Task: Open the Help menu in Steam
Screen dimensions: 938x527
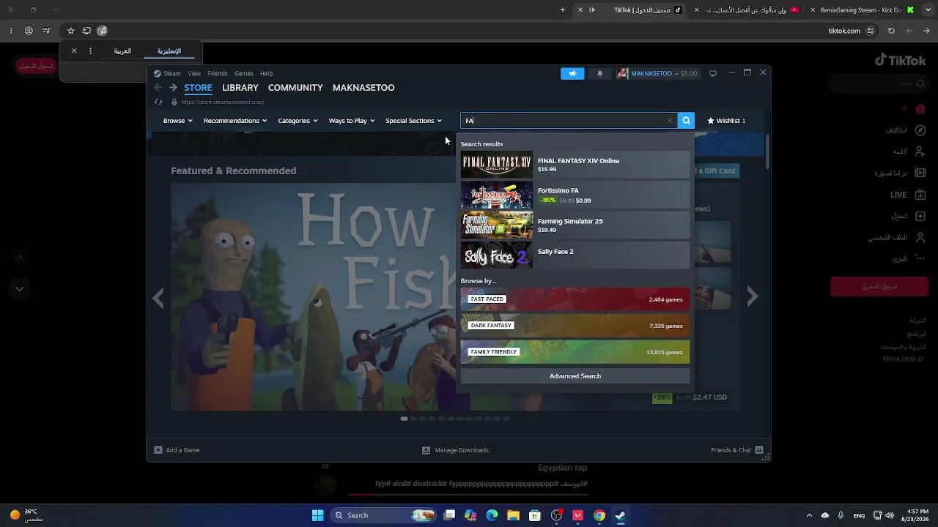Action: (267, 73)
